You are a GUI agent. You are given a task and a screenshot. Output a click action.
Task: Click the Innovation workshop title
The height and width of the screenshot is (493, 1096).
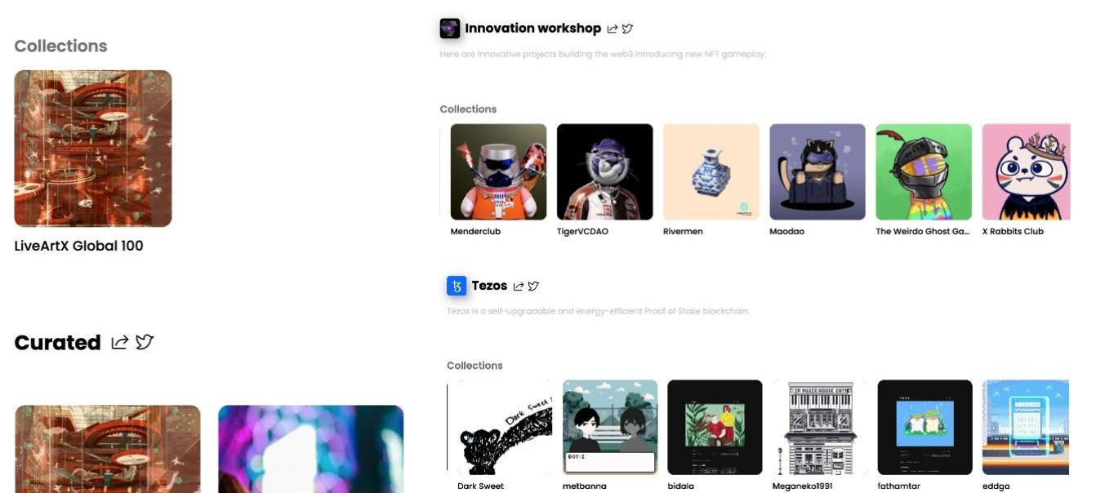coord(532,29)
